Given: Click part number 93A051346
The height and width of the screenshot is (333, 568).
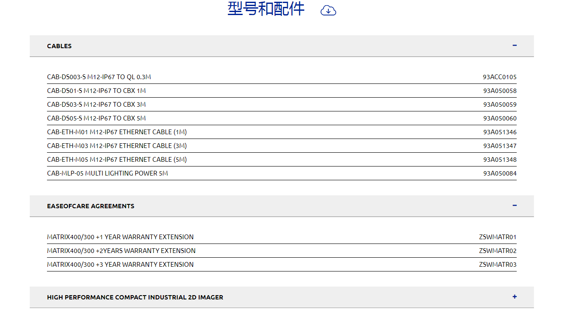Looking at the screenshot, I should [499, 132].
